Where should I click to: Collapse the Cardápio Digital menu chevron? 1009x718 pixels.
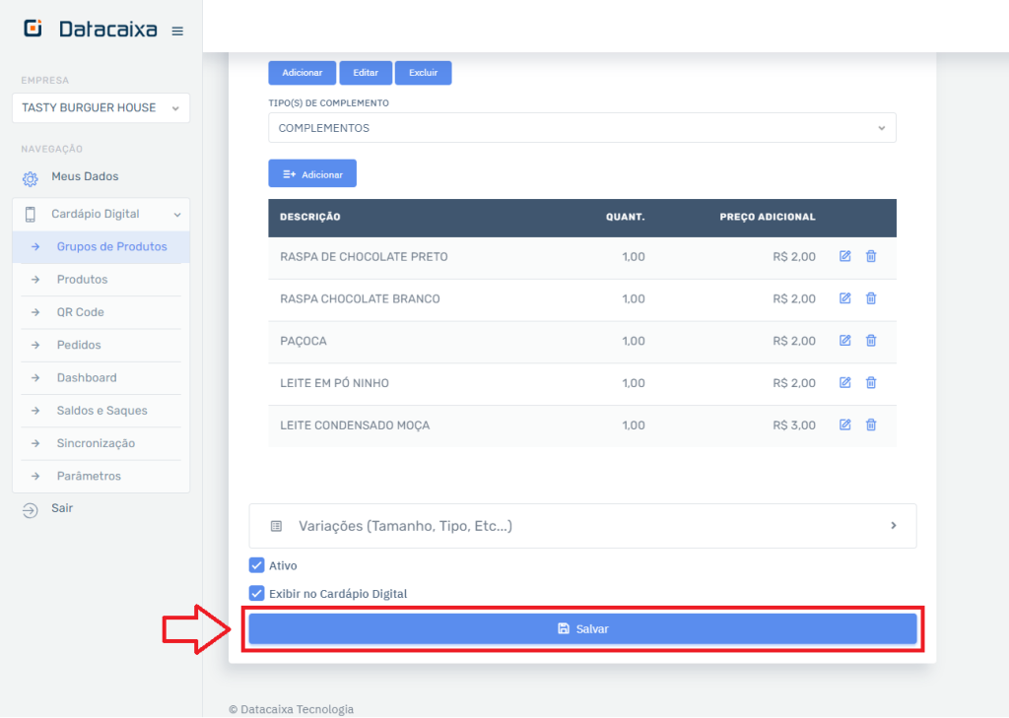[179, 214]
